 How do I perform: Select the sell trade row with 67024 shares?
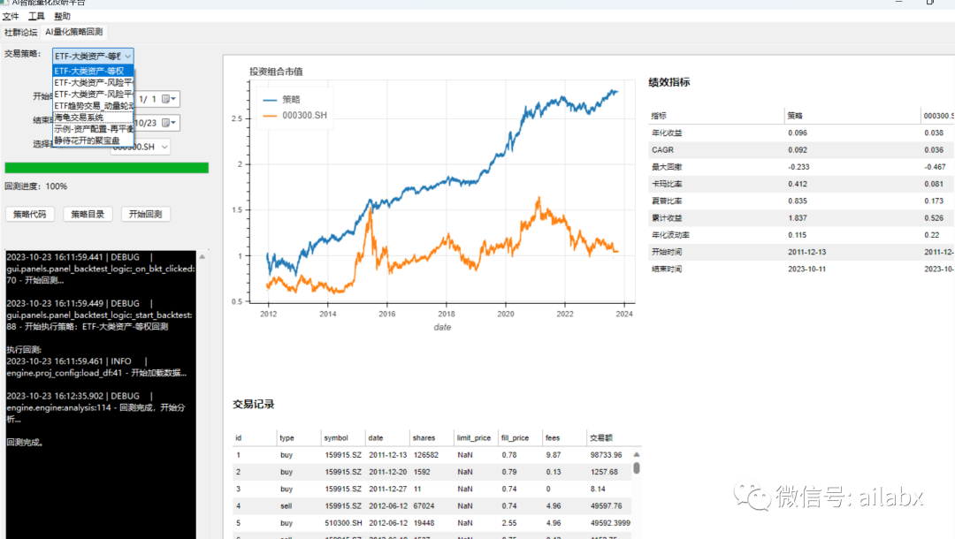coord(432,506)
